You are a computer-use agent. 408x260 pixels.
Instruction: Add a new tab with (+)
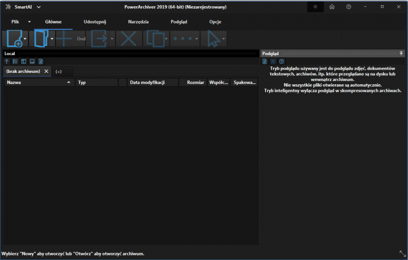coord(59,72)
